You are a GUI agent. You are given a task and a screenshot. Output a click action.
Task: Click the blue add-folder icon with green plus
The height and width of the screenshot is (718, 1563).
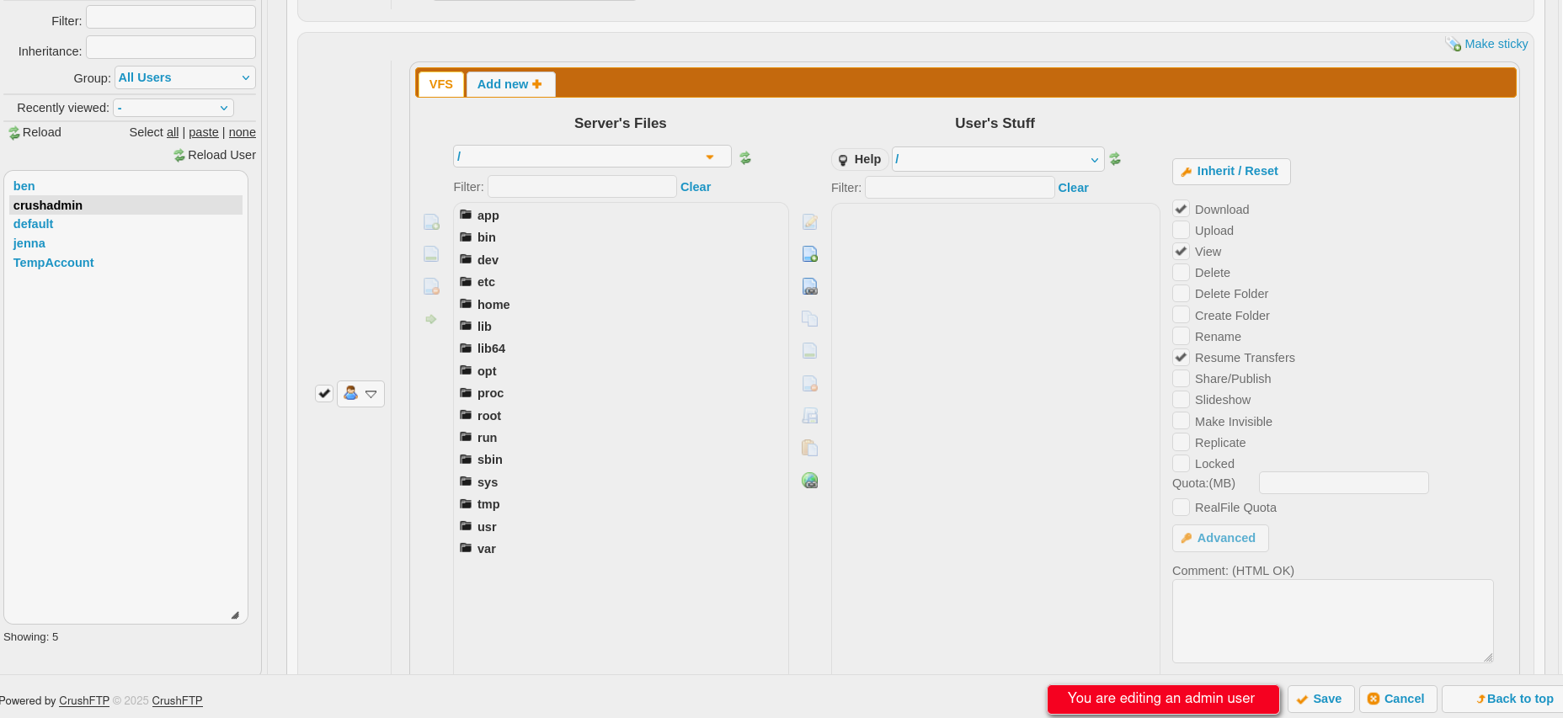point(810,254)
